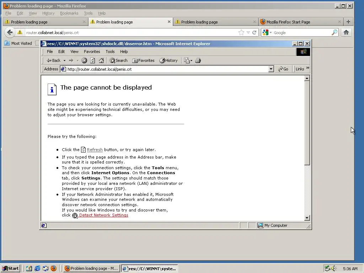
Task: Click the taskbar clock 5:36 AM
Action: pyautogui.click(x=350, y=269)
